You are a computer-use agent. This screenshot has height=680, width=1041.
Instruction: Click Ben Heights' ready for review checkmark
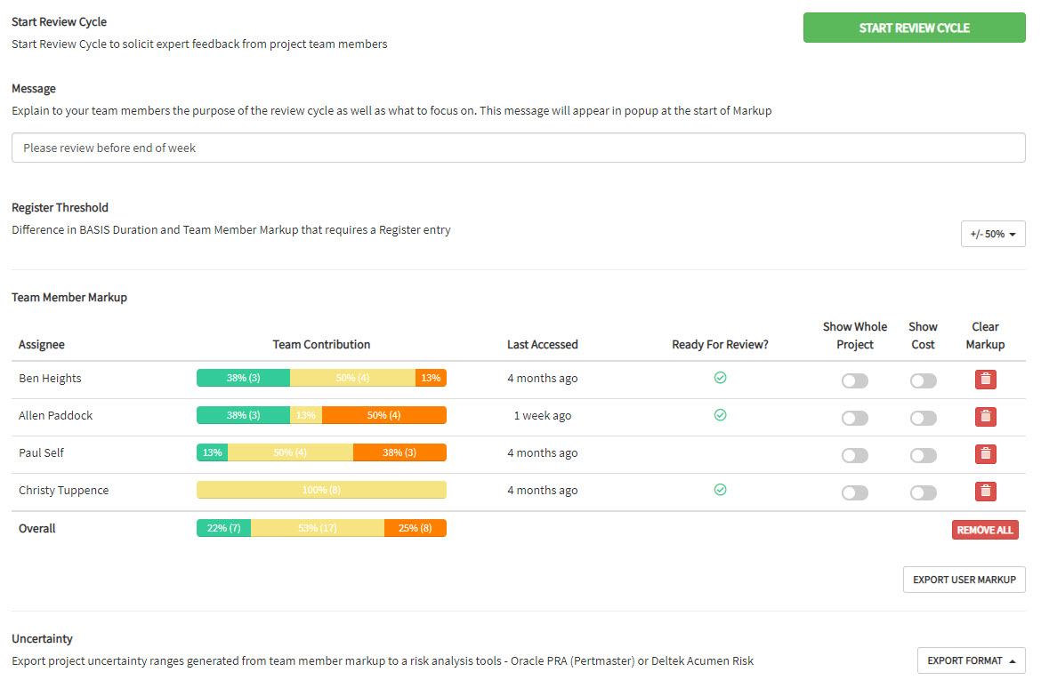(x=720, y=378)
